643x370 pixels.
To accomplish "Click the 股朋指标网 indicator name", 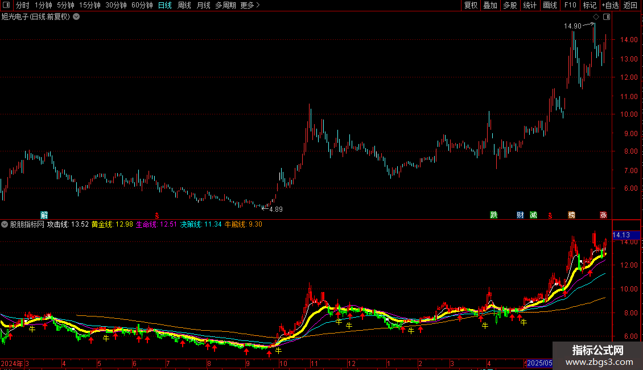I will click(x=27, y=224).
